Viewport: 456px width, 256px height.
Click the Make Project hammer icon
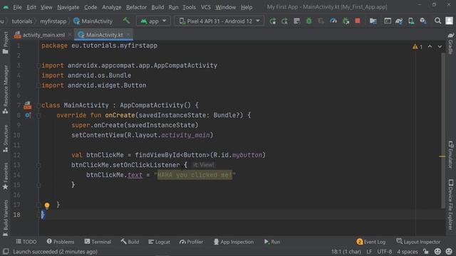tap(126, 21)
